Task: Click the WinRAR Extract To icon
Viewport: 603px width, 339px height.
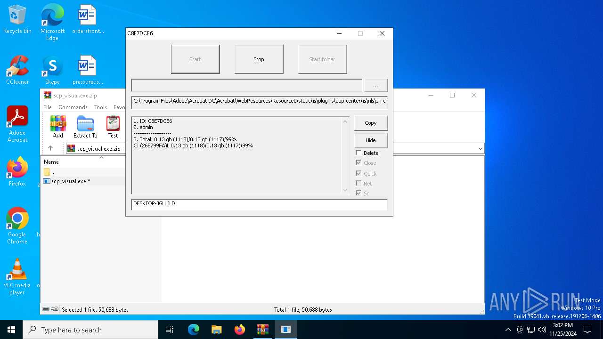Action: (85, 127)
